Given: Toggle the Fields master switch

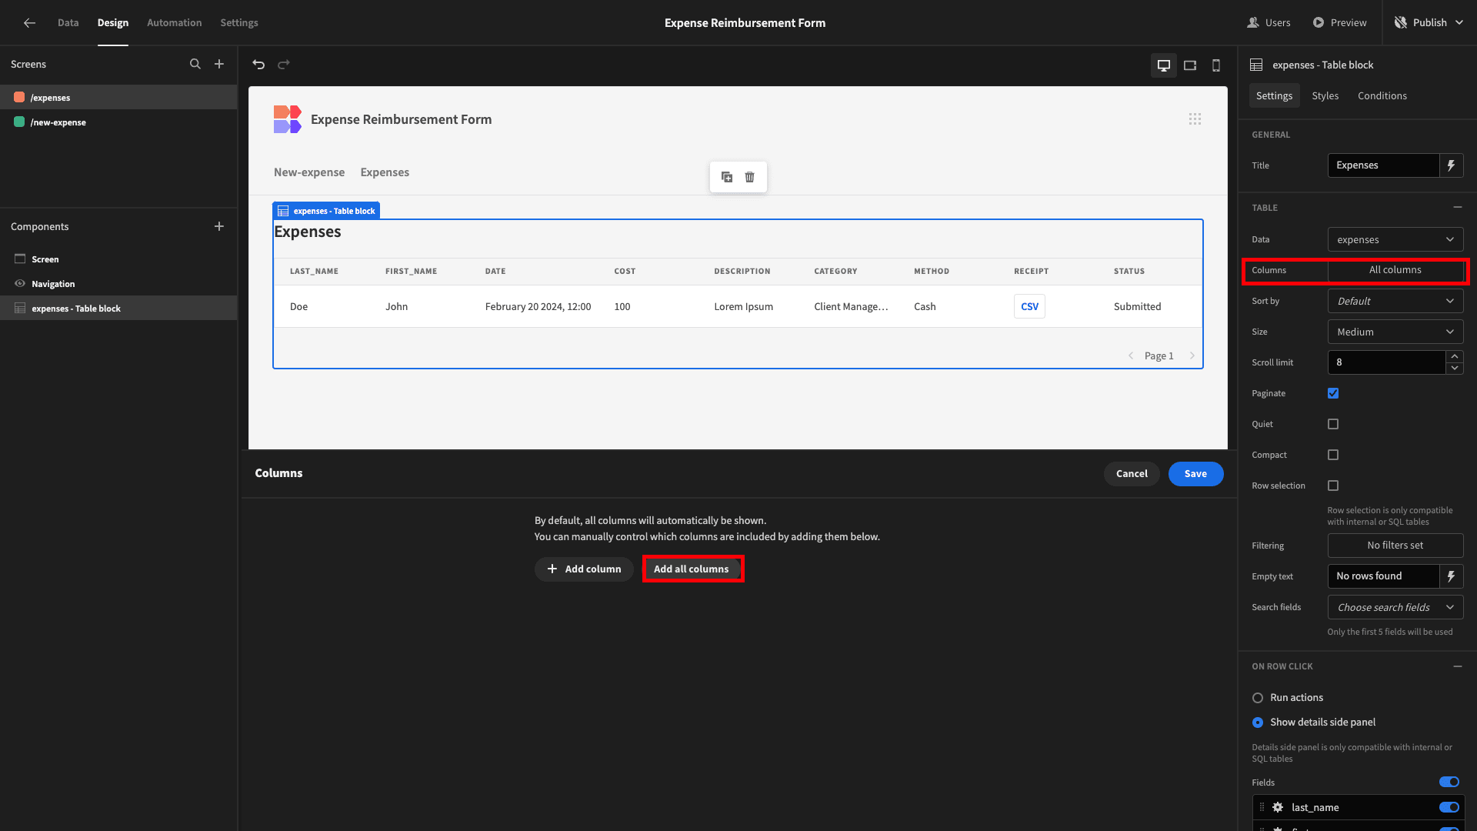Looking at the screenshot, I should (1449, 783).
